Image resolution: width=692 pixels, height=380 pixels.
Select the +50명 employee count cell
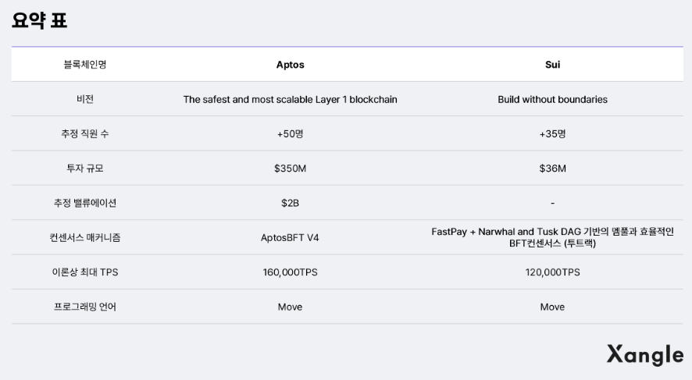[x=290, y=134]
